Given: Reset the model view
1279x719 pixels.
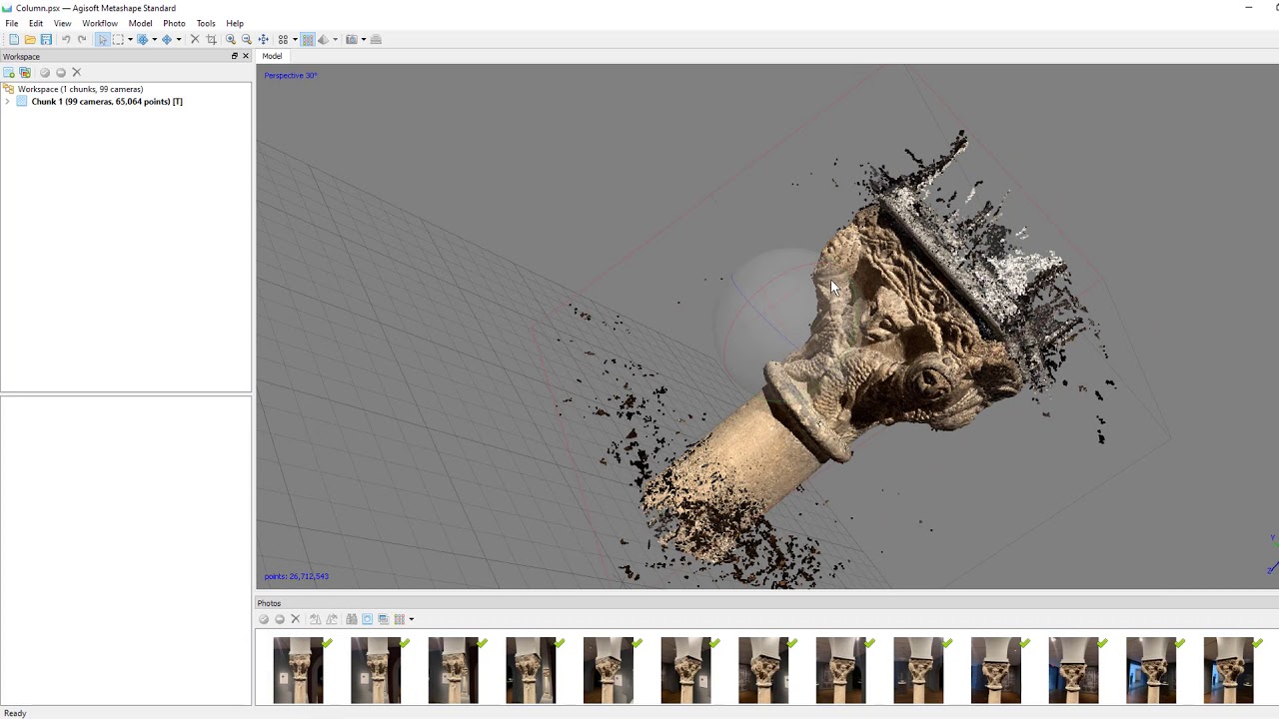Looking at the screenshot, I should pos(263,40).
